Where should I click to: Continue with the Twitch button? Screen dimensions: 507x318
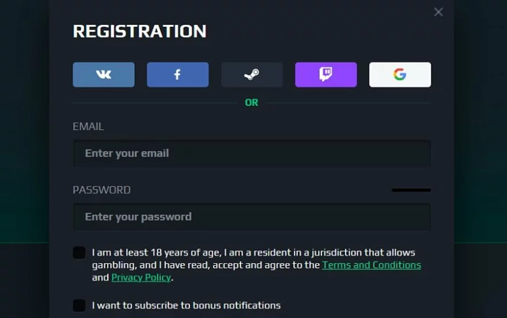(326, 75)
